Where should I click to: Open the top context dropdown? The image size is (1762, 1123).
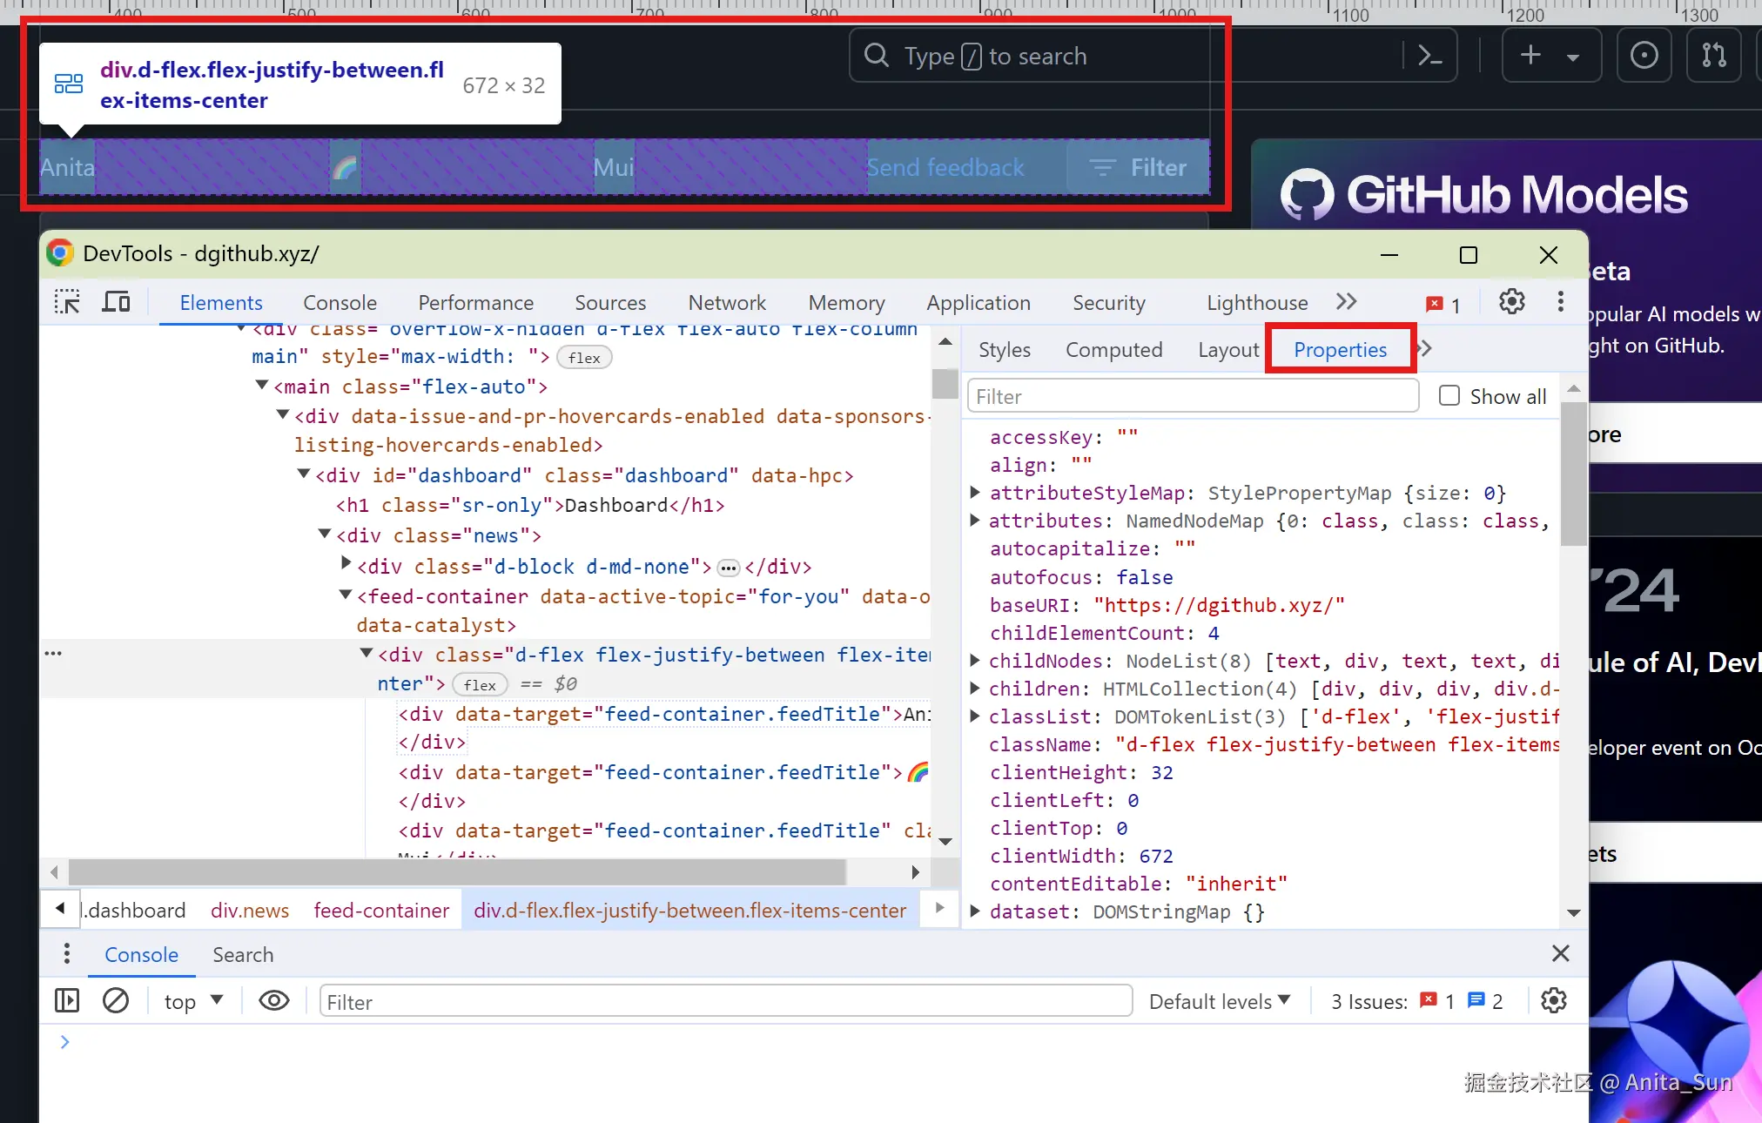[x=193, y=1002]
